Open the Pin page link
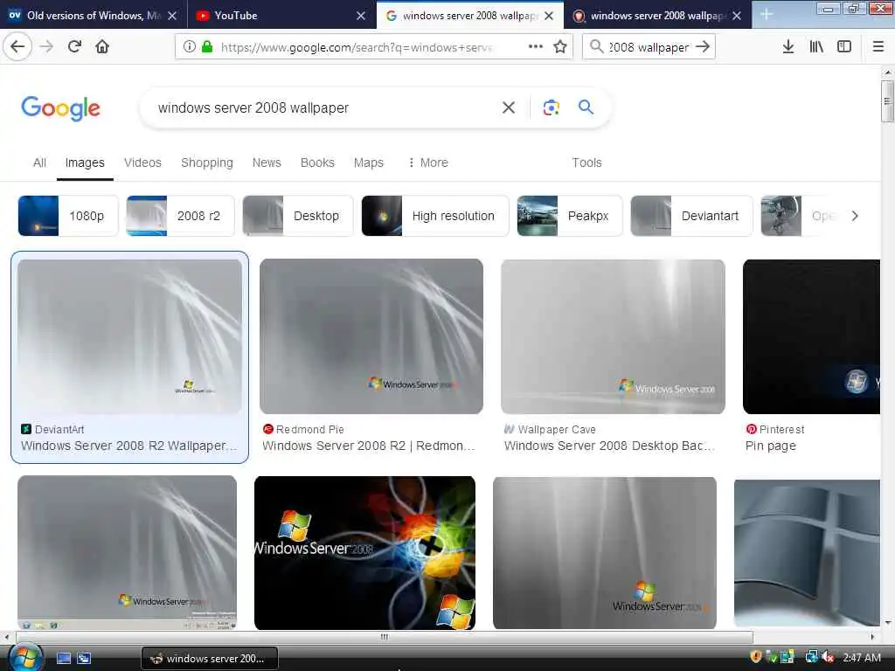 [771, 446]
